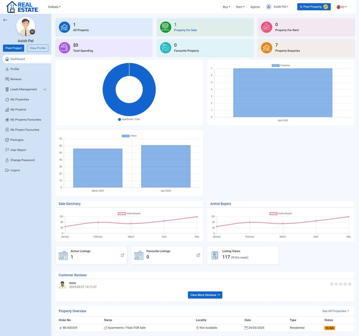The image size is (359, 336).
Task: Click the View More Reviews button
Action: [x=205, y=295]
